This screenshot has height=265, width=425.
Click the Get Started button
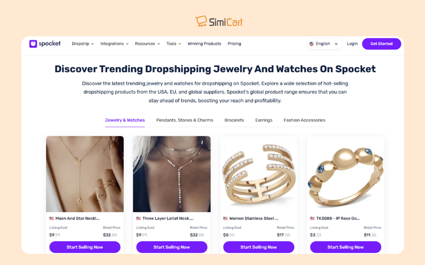(x=381, y=44)
